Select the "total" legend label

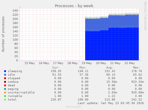coord(12,100)
